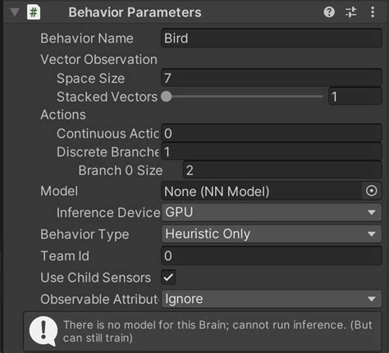Image resolution: width=389 pixels, height=353 pixels.
Task: Open the Behavior Type dropdown
Action: pyautogui.click(x=272, y=234)
